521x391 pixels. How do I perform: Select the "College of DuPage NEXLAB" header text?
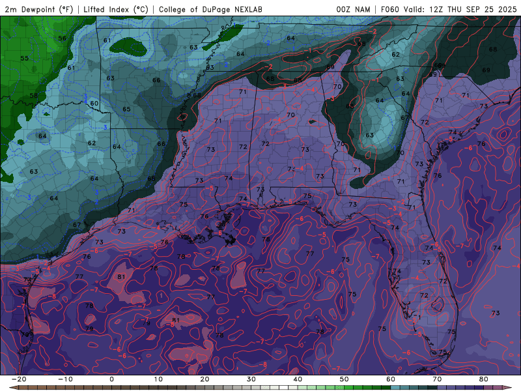tap(210, 9)
